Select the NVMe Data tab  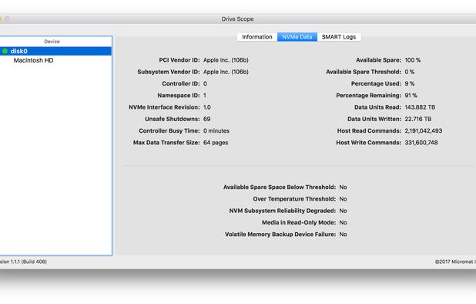click(x=297, y=37)
